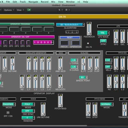Screen dimensions: 128x128
Task: Toggle operator OP5 on/off
Action: (22, 43)
